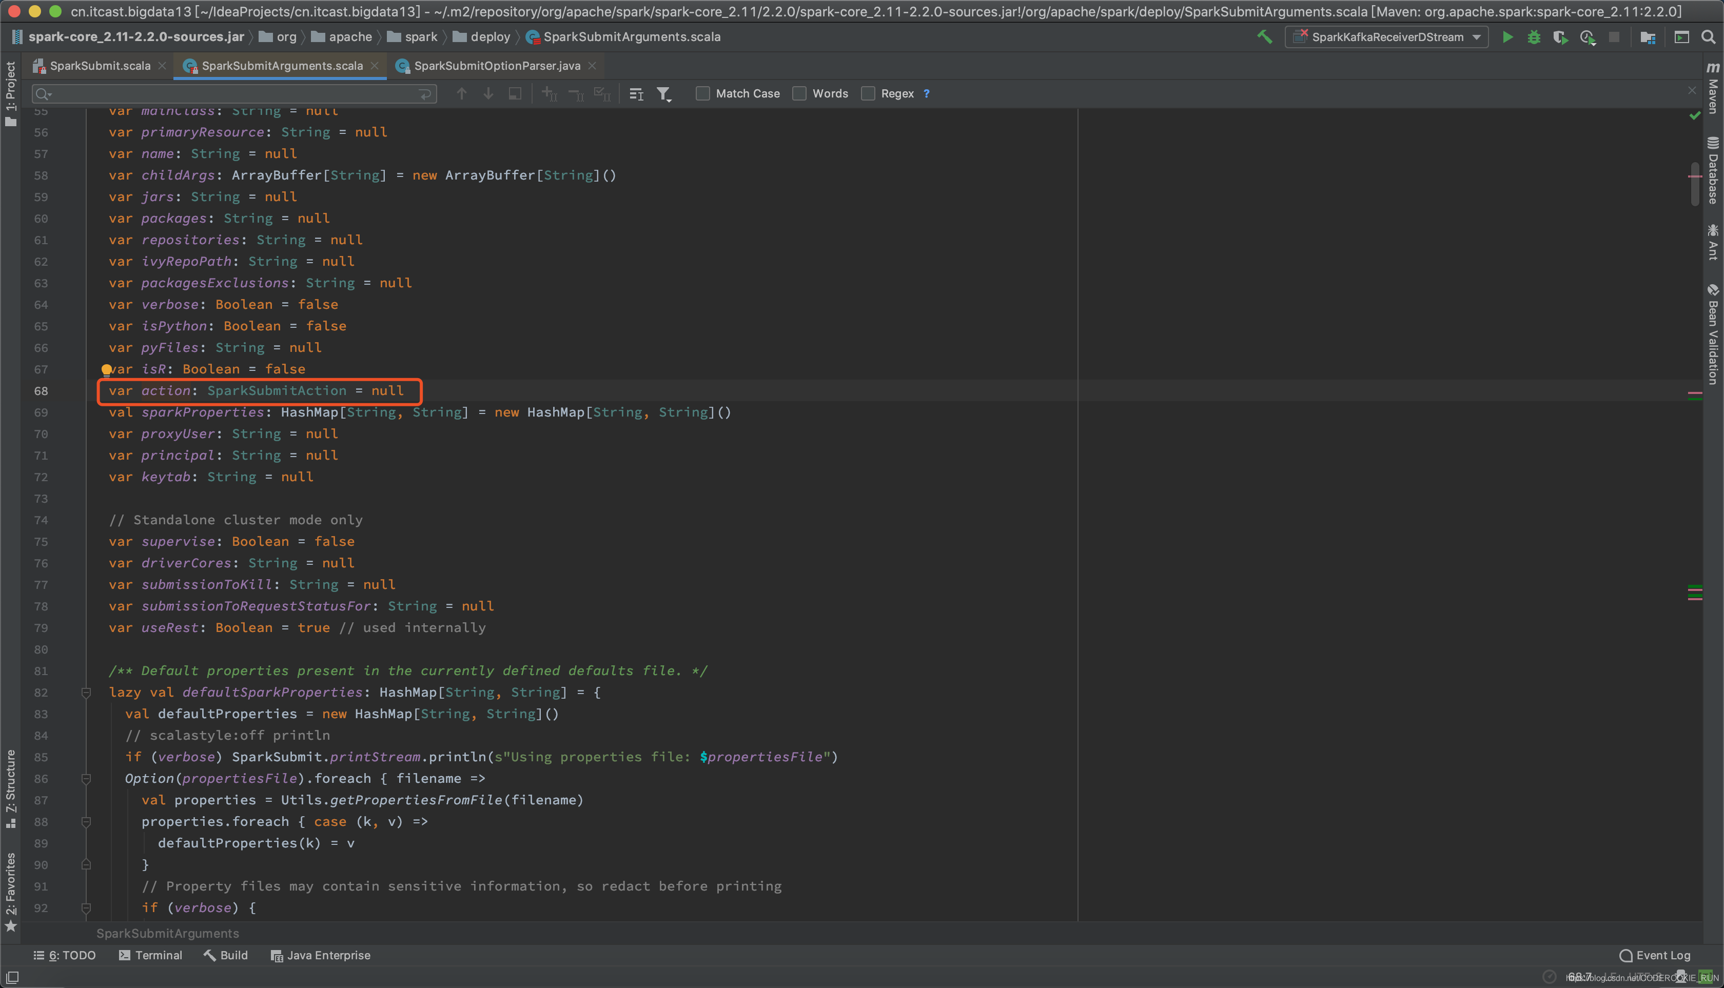Image resolution: width=1724 pixels, height=988 pixels.
Task: Go to next occurrence arrow
Action: tap(488, 94)
